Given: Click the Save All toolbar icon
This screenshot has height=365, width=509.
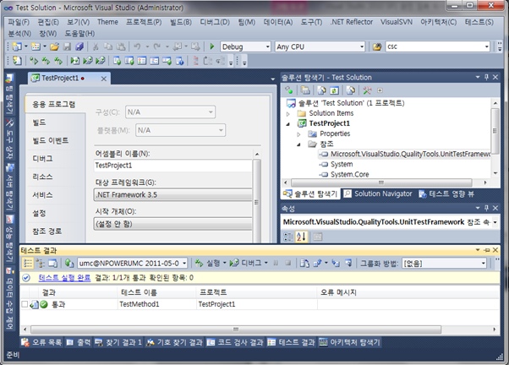Looking at the screenshot, I should 79,46.
